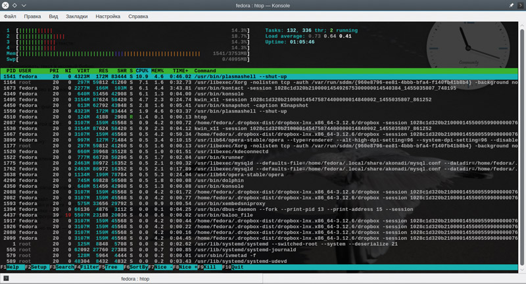The image size is (526, 284).
Task: Click the F10 Quit button
Action: click(x=233, y=267)
